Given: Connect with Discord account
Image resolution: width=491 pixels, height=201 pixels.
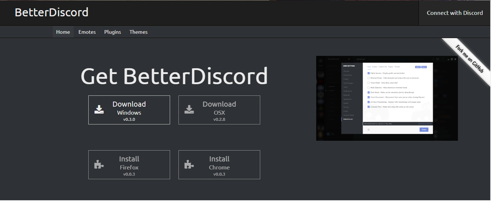Looking at the screenshot, I should pos(455,13).
